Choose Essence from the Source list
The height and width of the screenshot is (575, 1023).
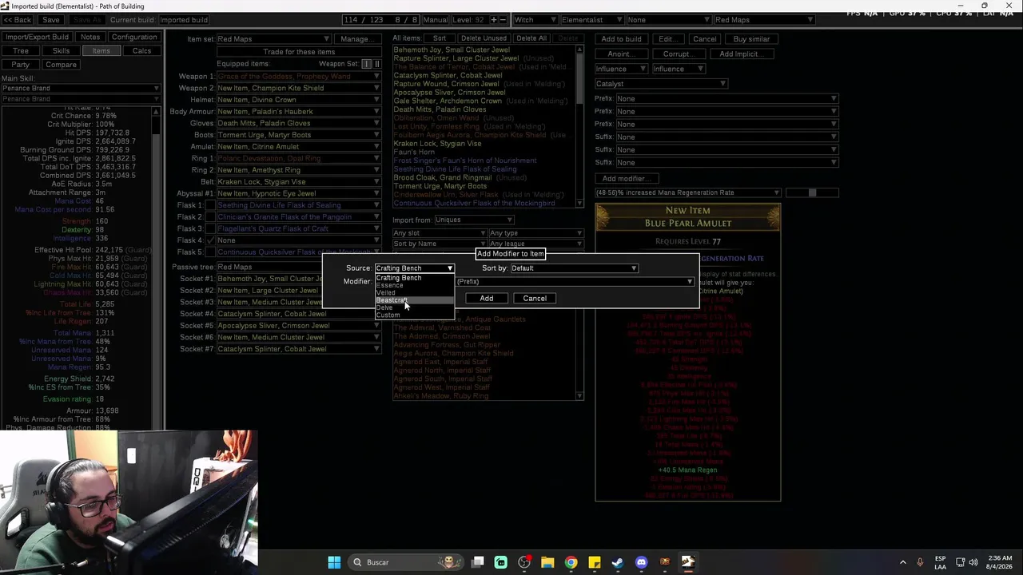415,285
